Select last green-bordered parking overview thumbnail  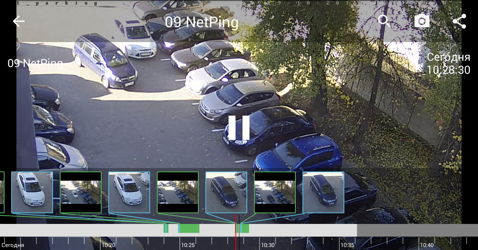coord(275,192)
